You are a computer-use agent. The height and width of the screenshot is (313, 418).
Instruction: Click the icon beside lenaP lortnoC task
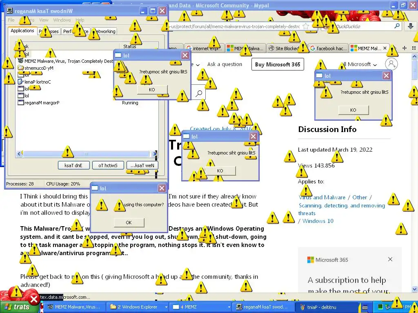tap(20, 82)
